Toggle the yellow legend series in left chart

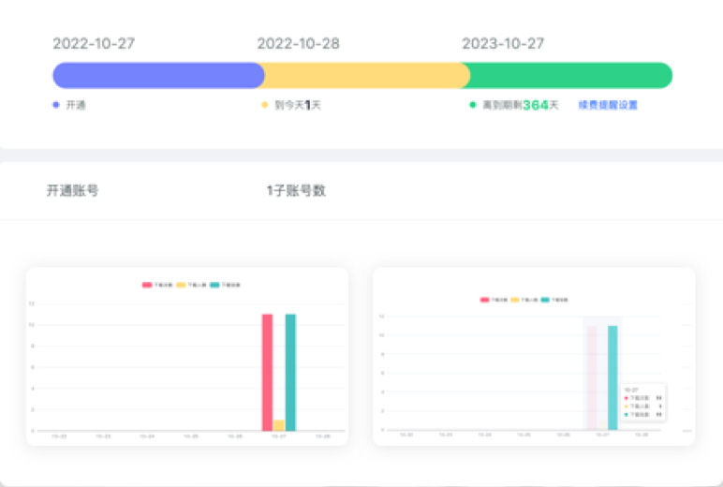(191, 285)
